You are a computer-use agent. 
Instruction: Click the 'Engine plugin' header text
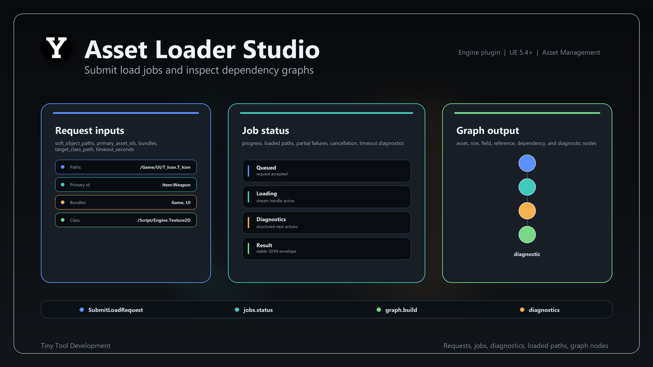point(479,53)
